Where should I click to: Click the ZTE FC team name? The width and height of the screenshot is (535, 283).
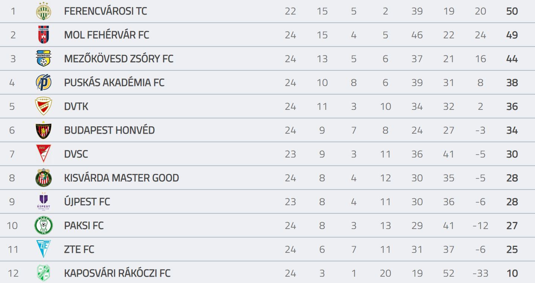[x=79, y=249]
